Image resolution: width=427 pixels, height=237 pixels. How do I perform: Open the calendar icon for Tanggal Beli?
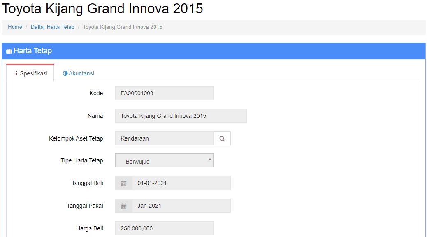pyautogui.click(x=124, y=183)
